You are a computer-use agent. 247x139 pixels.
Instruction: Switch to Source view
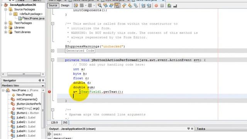pos(53,5)
